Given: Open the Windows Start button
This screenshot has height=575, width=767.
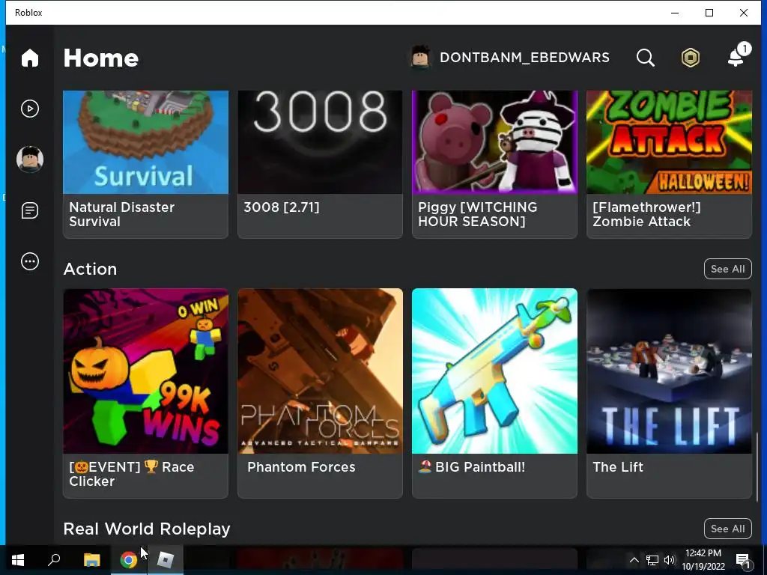Looking at the screenshot, I should click(x=18, y=560).
